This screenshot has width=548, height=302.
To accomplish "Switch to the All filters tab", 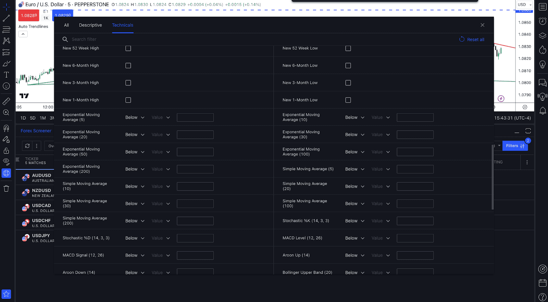I will [66, 25].
